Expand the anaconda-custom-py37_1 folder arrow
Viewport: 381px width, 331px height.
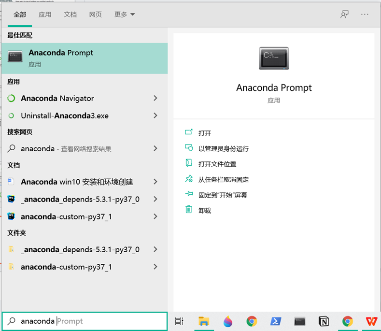tap(155, 267)
